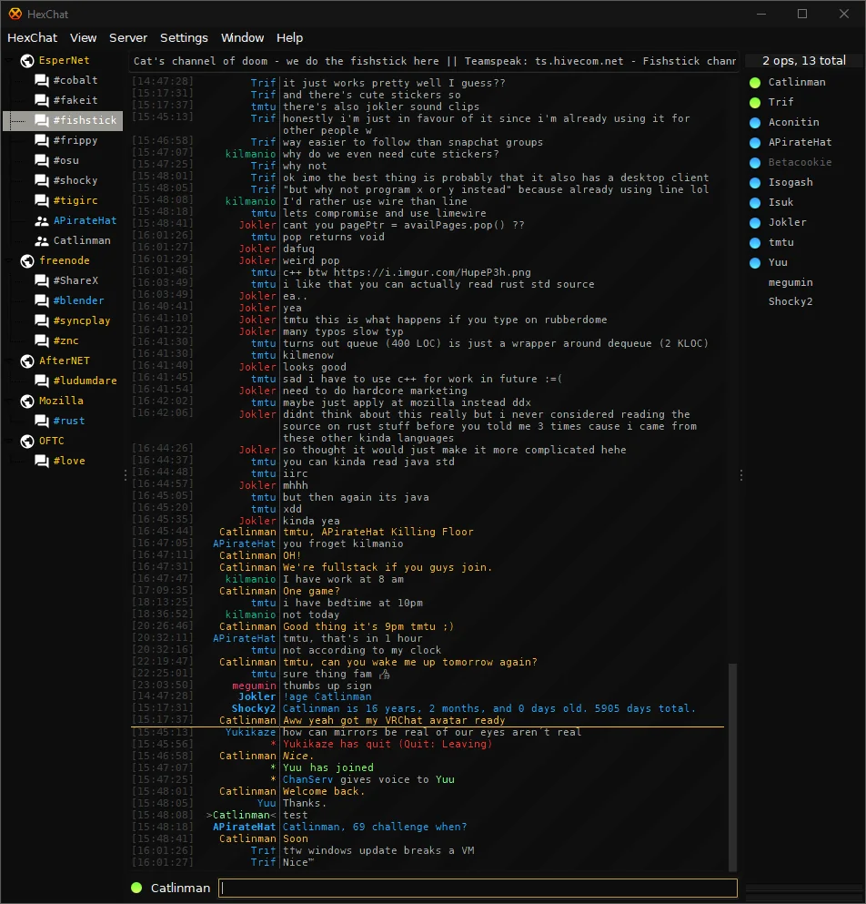Collapse the EsperNet server tree
The width and height of the screenshot is (866, 904).
pyautogui.click(x=9, y=60)
